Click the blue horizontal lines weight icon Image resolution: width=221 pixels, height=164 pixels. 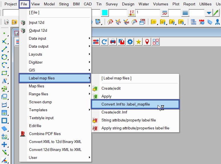[x=185, y=13]
